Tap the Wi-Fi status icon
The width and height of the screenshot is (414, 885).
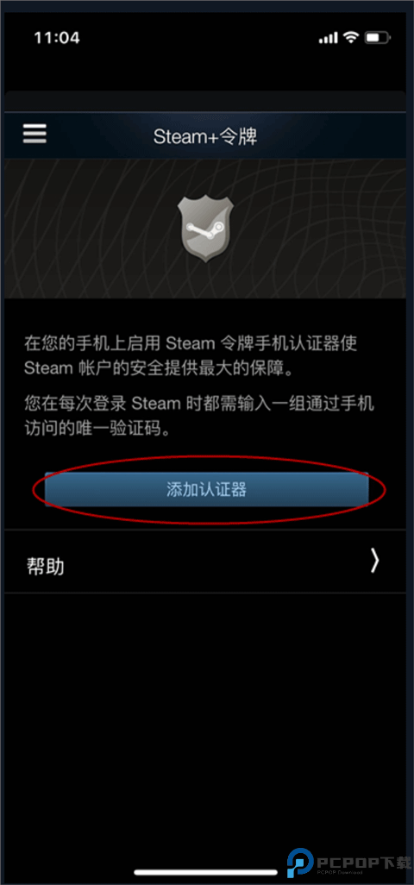click(x=351, y=38)
